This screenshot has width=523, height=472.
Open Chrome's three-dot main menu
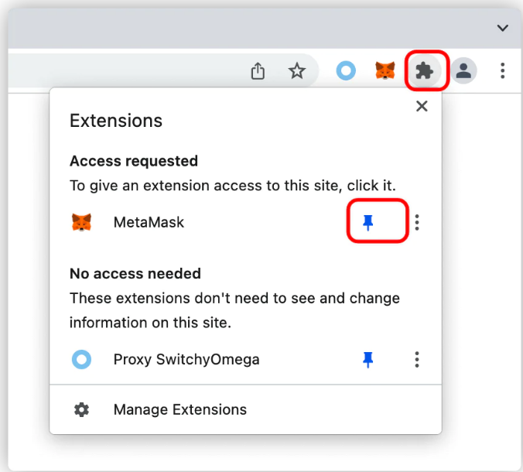point(502,70)
